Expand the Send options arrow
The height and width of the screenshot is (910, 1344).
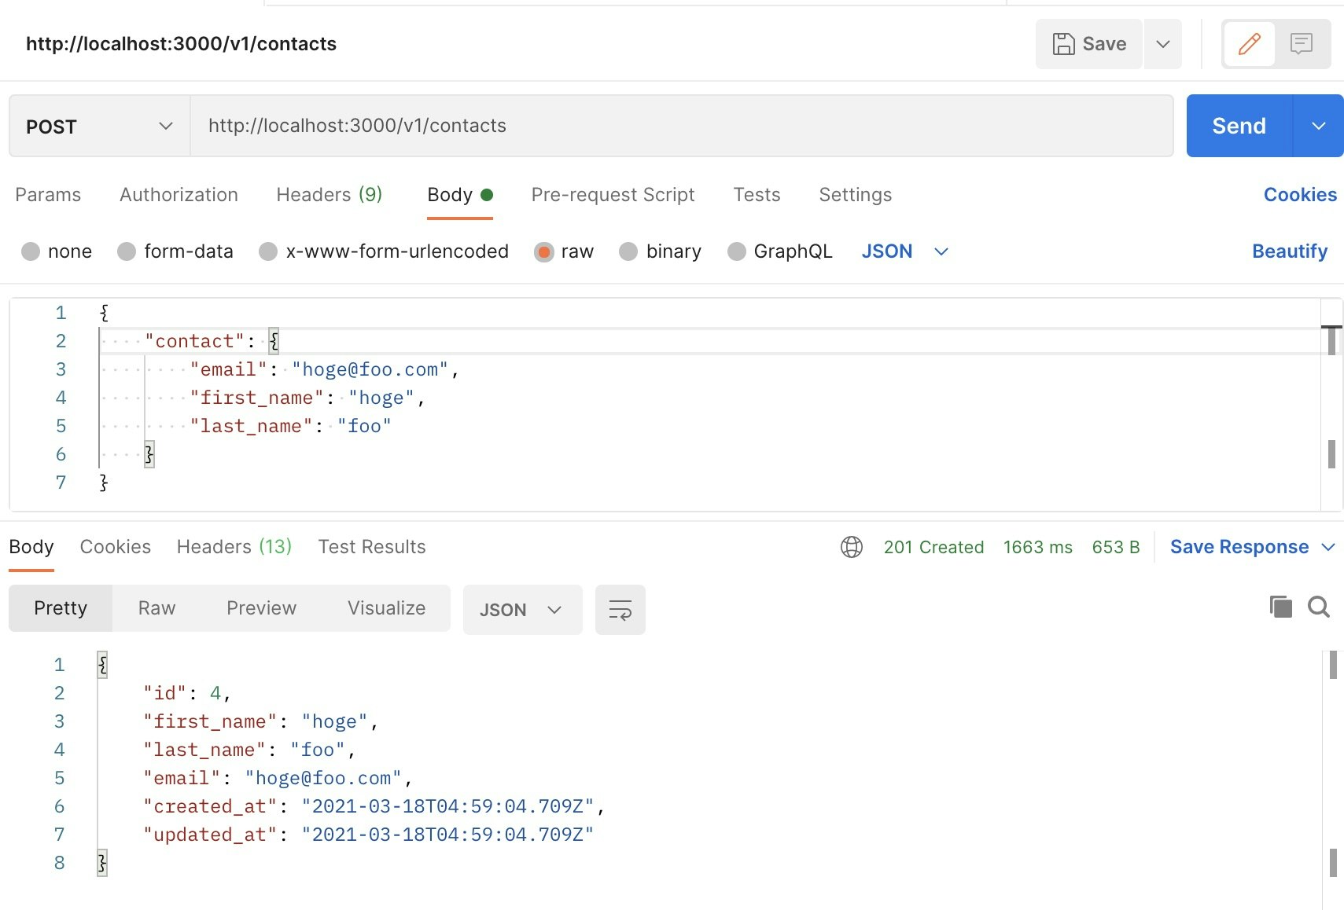click(x=1319, y=127)
